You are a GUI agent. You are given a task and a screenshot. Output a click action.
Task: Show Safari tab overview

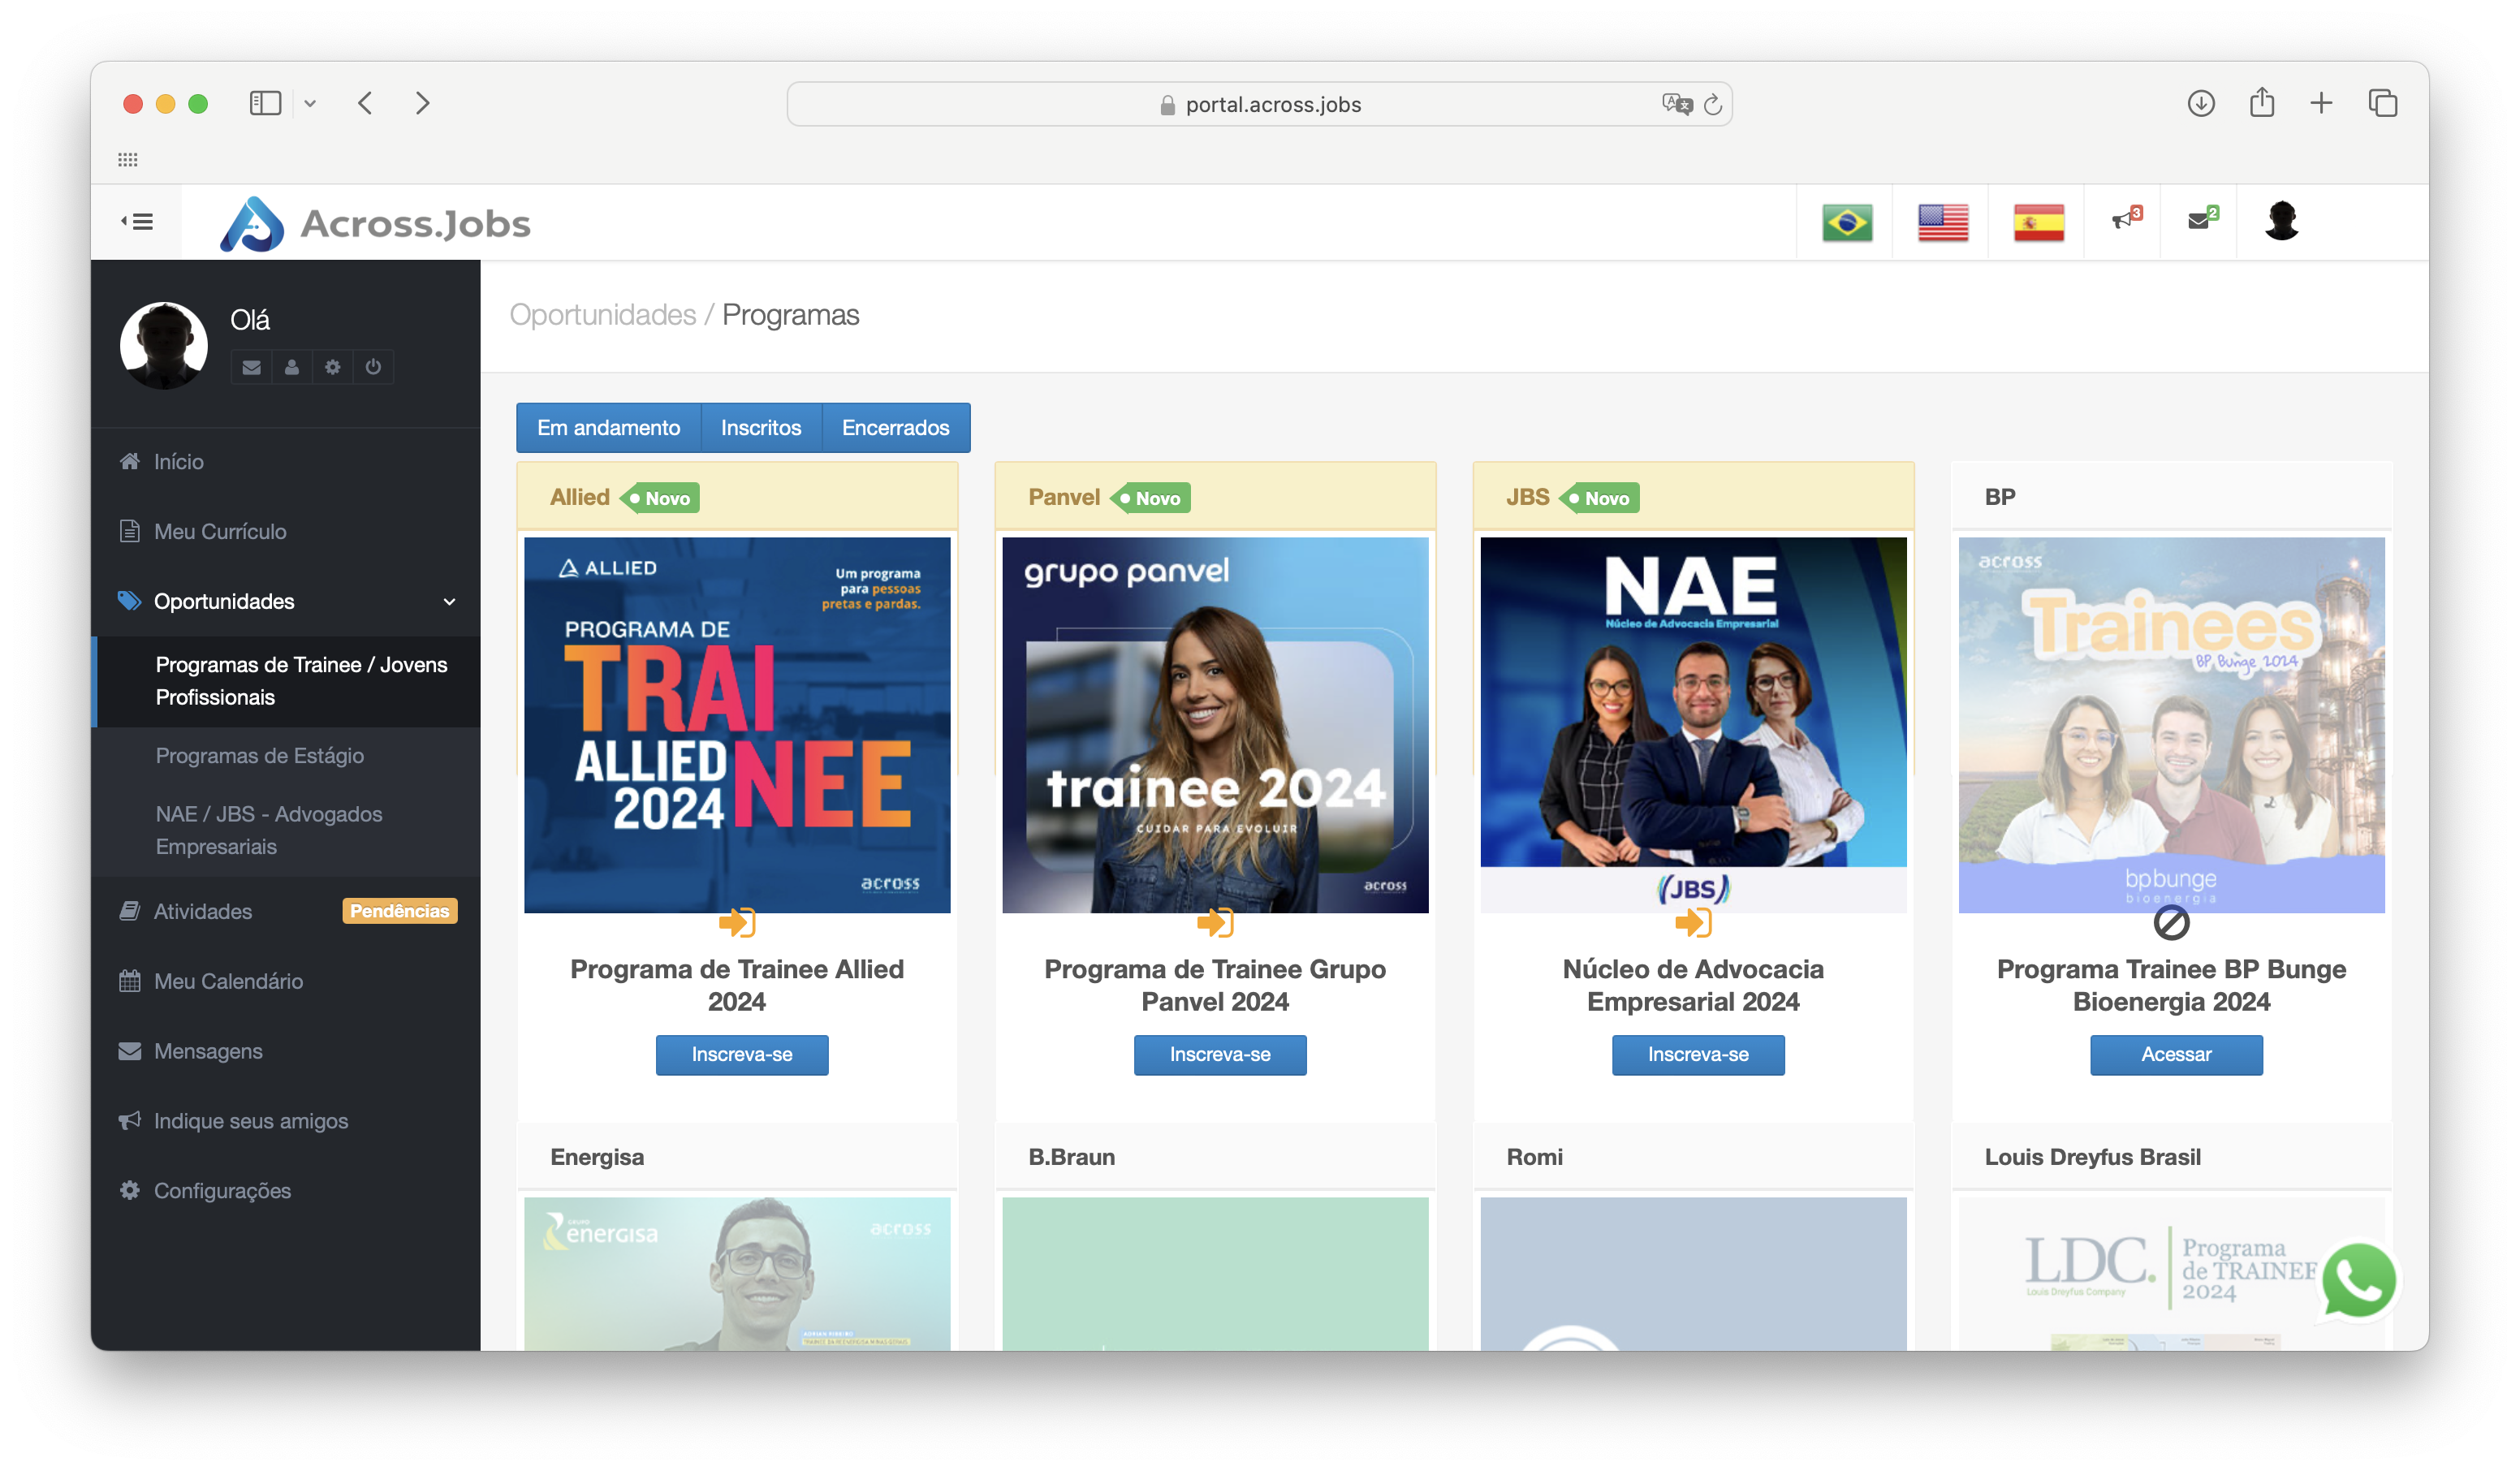pyautogui.click(x=2382, y=103)
